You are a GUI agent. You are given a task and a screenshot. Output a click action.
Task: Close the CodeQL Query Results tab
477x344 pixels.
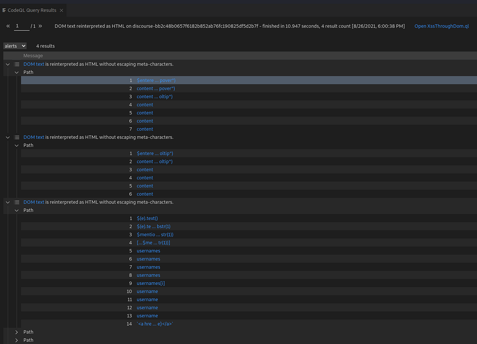click(62, 10)
